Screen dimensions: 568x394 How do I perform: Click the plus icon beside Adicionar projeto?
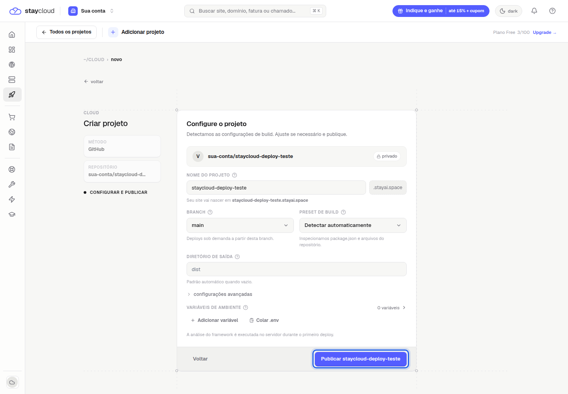coord(113,32)
